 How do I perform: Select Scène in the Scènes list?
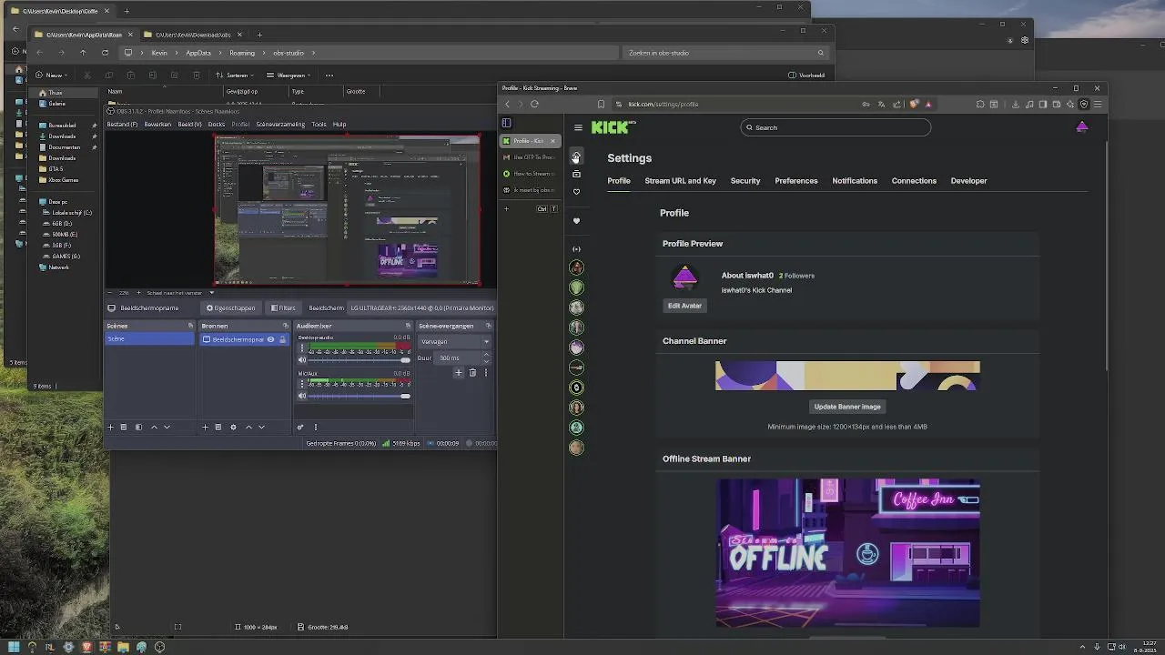149,339
